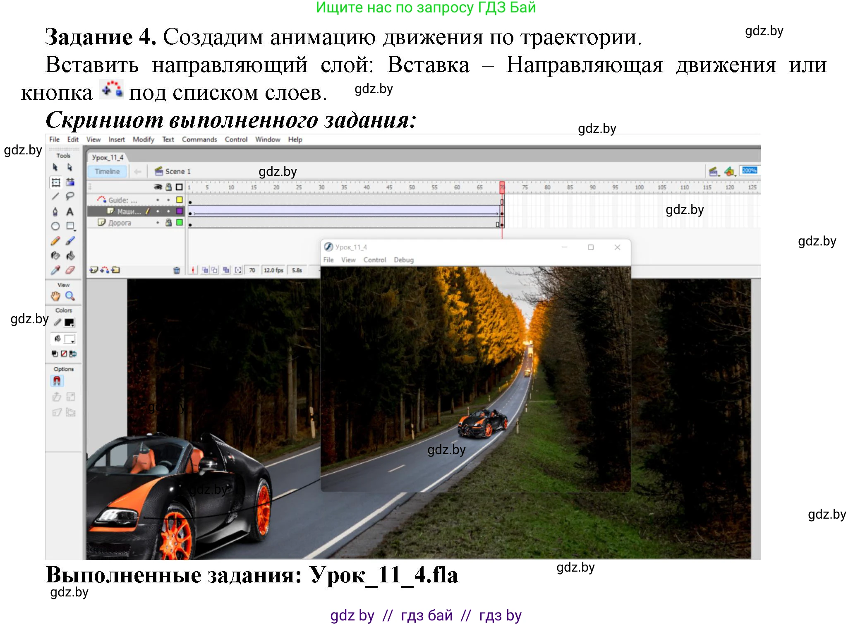Click the Timeline button
Screen dimensions: 853x625
coord(107,171)
